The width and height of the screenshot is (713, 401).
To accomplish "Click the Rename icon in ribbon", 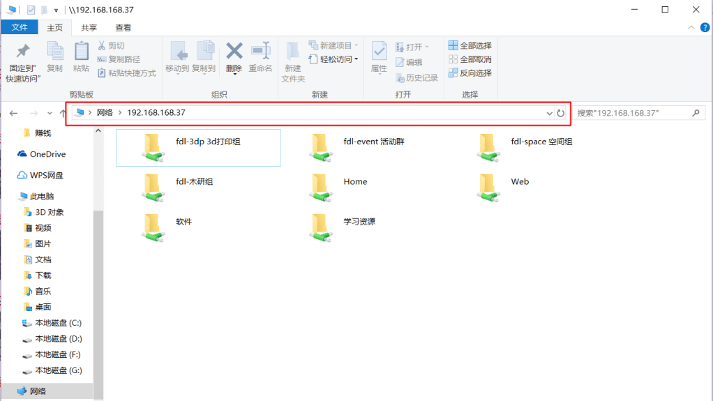I will click(260, 52).
